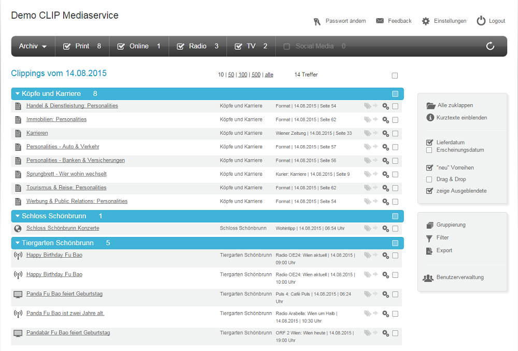Collapse the Köpfe und Karriere section

[18, 94]
